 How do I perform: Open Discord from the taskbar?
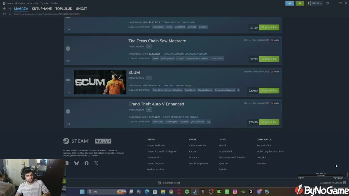click(x=259, y=192)
